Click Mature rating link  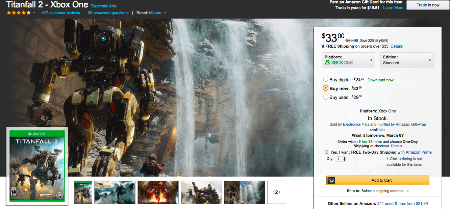click(x=155, y=13)
